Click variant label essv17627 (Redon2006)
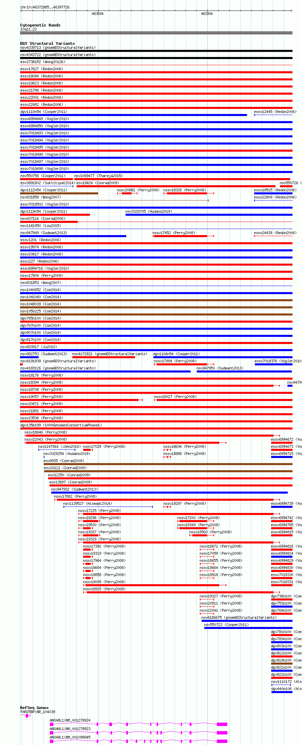302x745 pixels. tap(42, 69)
